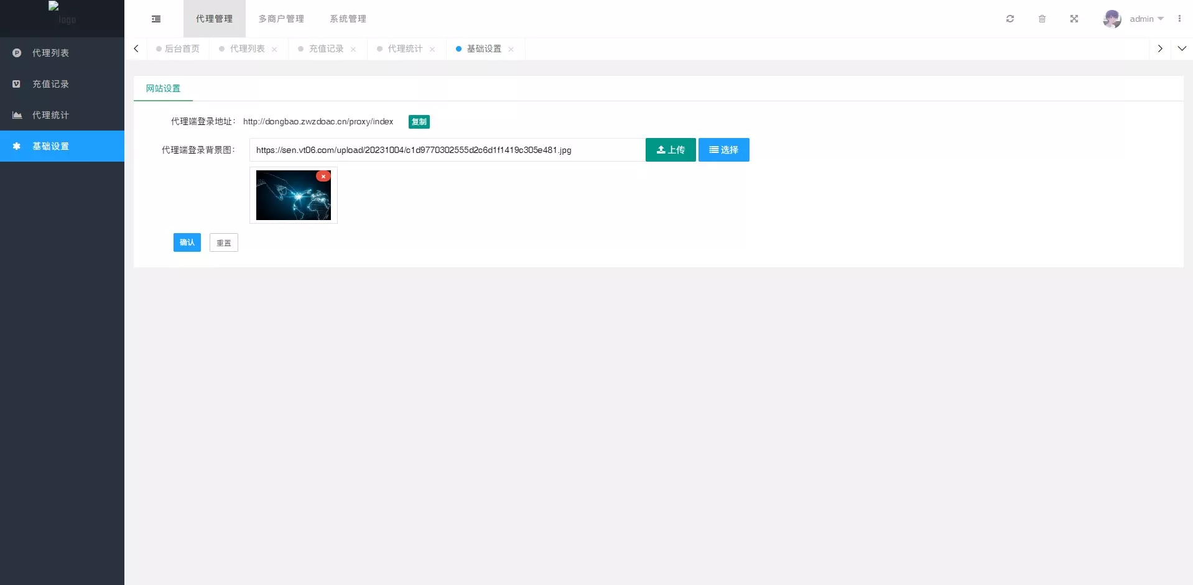
Task: Click the admin user avatar
Action: (1112, 19)
